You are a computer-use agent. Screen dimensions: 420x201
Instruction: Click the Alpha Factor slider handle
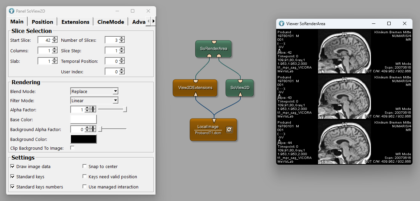125,109
